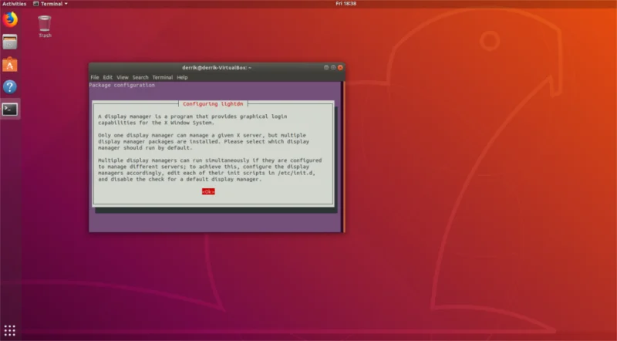The height and width of the screenshot is (341, 617).
Task: Select the Terminal icon in dock
Action: pos(10,109)
